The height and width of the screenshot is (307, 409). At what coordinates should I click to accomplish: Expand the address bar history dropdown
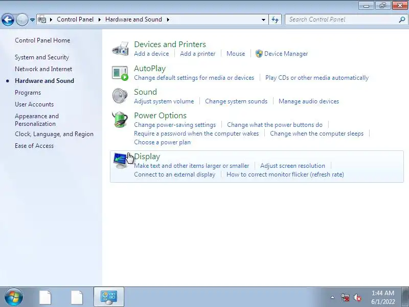(263, 19)
